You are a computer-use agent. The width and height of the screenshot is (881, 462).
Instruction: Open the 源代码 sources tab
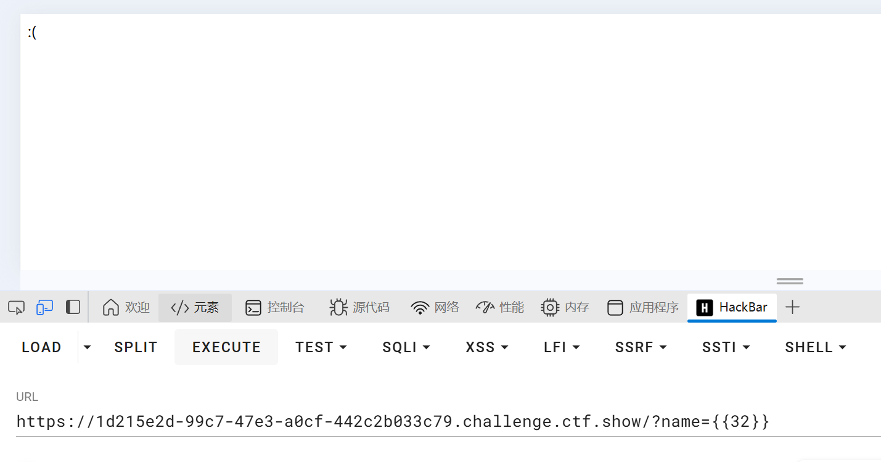point(359,307)
